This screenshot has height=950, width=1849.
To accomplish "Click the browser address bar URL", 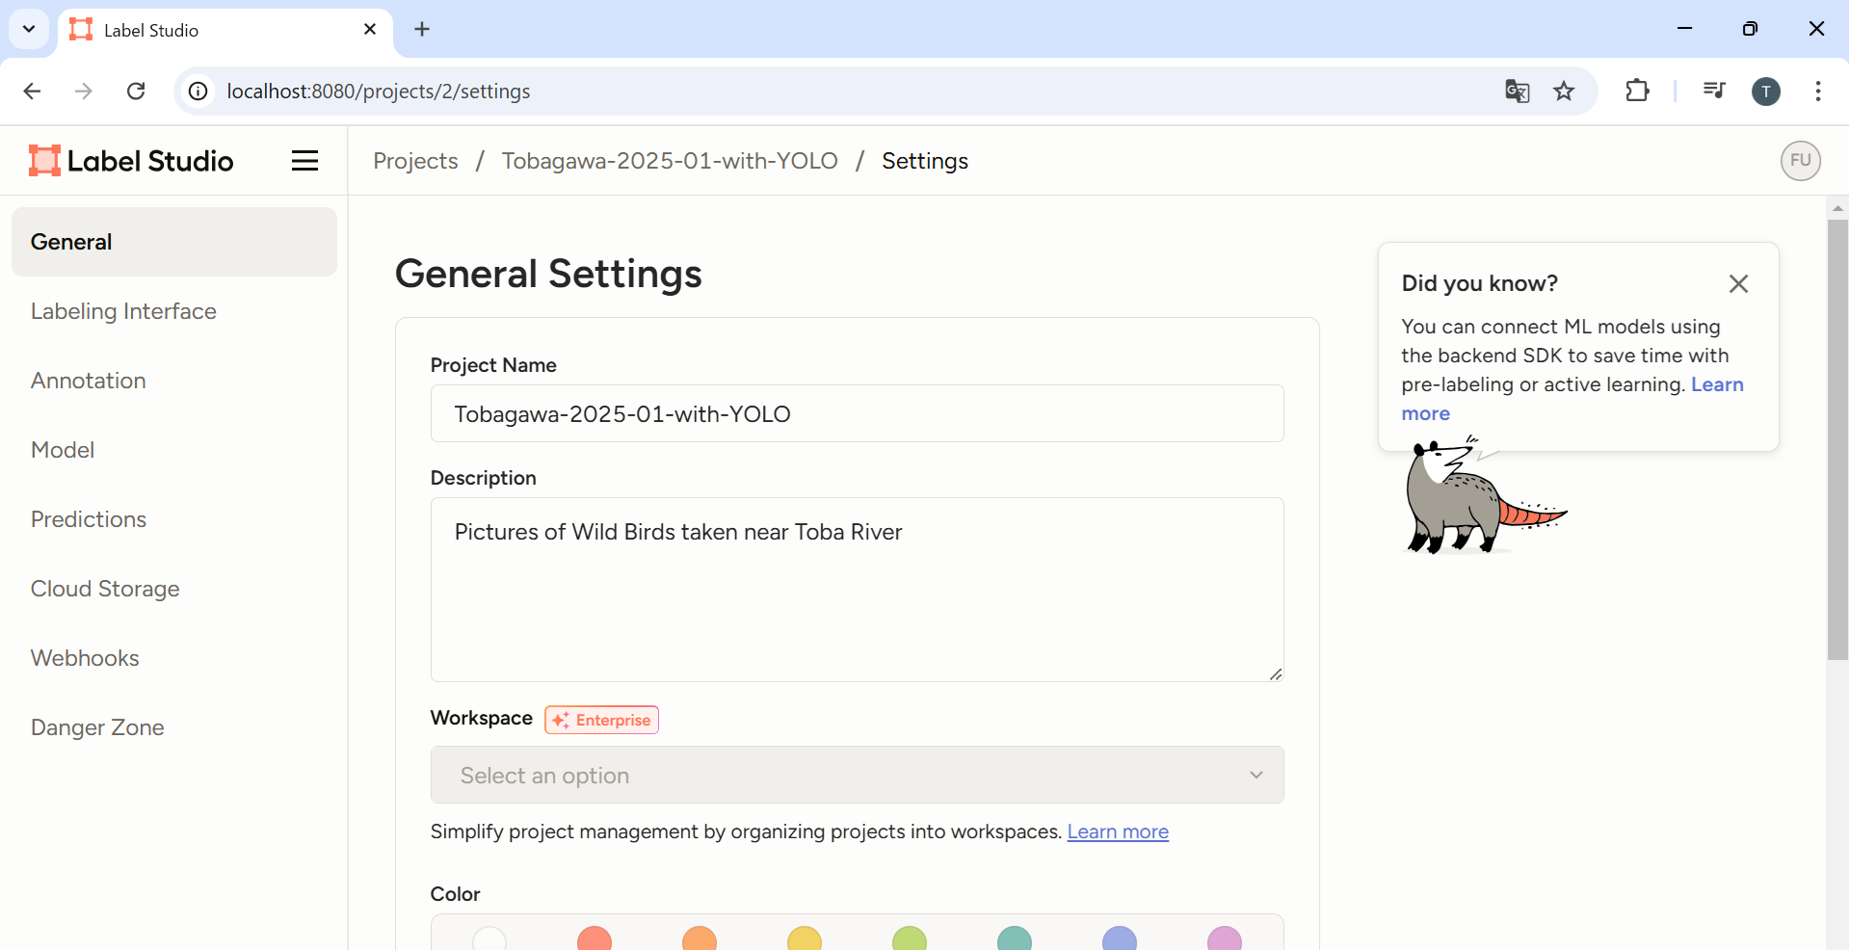I will (379, 91).
